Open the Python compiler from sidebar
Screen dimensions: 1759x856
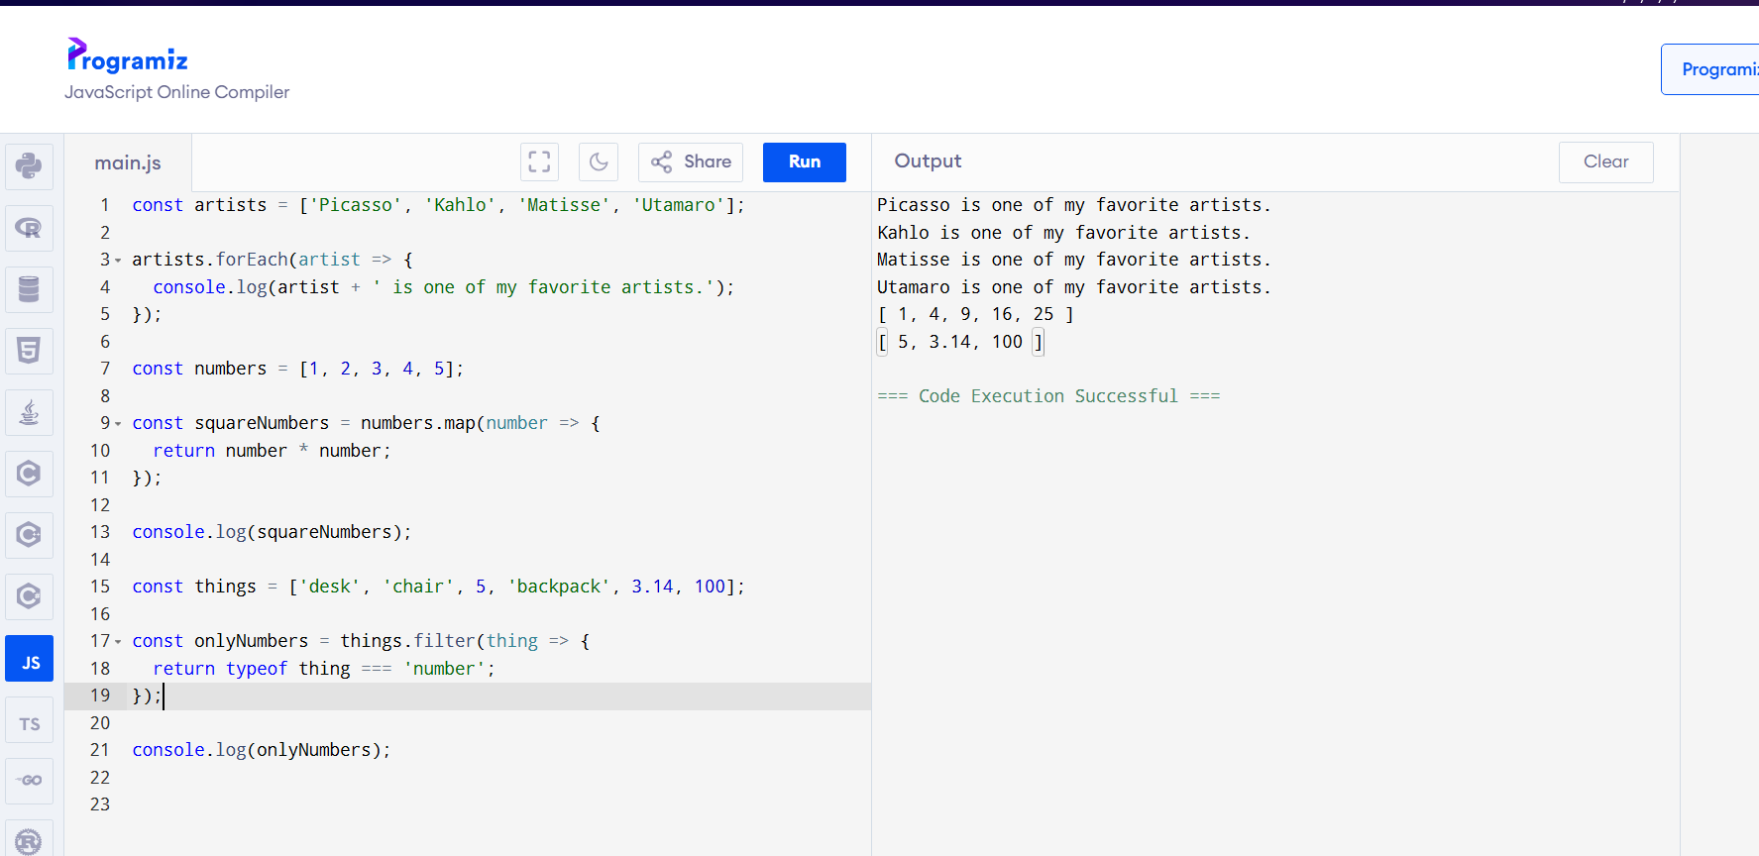point(29,165)
